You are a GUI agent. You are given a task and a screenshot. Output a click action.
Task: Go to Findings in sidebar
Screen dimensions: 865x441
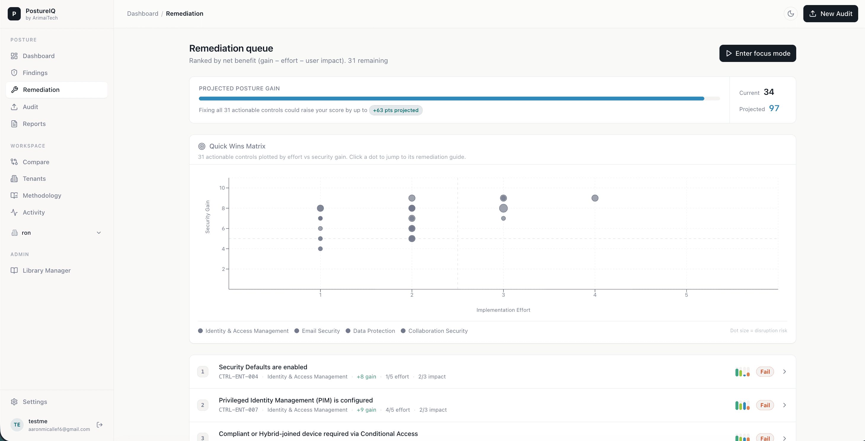[56, 73]
